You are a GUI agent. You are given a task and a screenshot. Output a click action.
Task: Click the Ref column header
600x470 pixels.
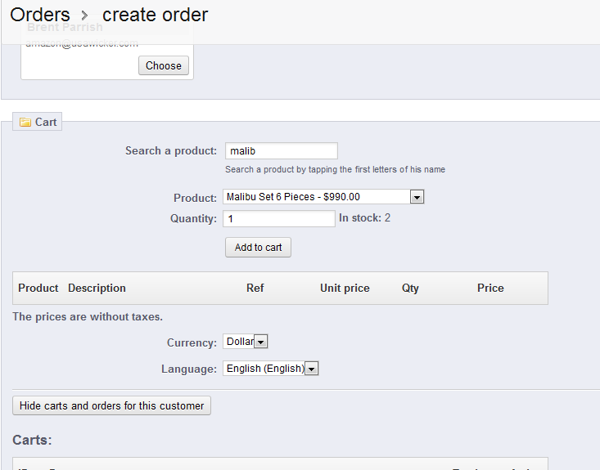point(255,289)
